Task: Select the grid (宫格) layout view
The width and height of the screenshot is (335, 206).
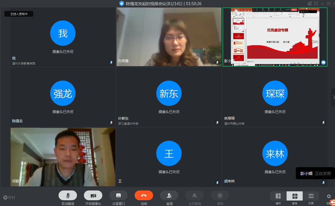Action: click(295, 196)
